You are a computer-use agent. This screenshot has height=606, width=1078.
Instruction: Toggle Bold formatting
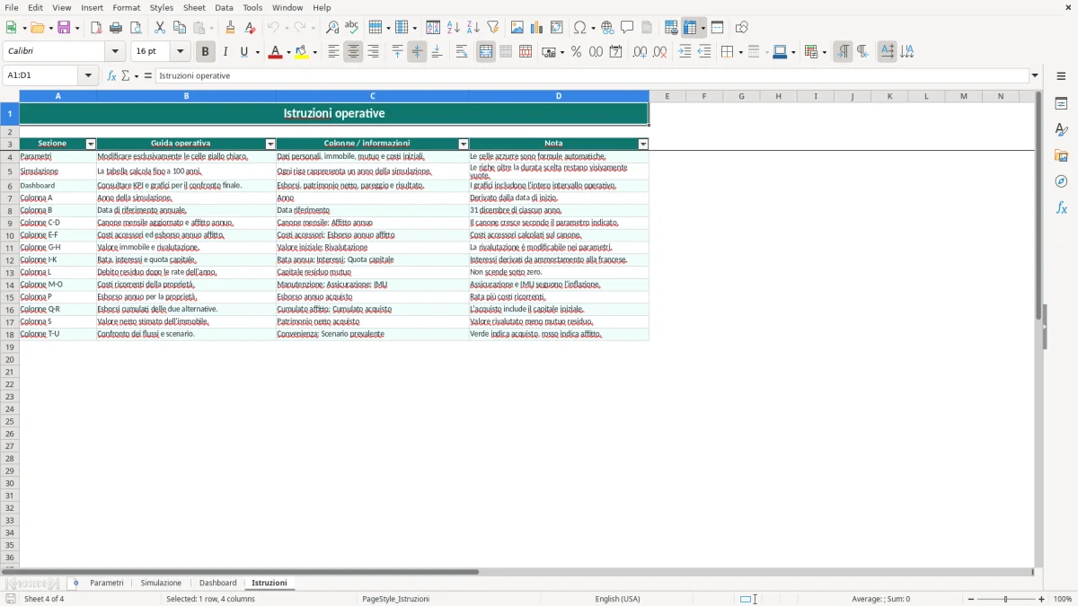tap(206, 52)
